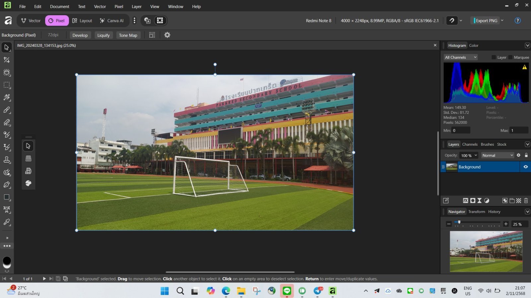
Task: Switch to the Channels tab
Action: tap(470, 144)
